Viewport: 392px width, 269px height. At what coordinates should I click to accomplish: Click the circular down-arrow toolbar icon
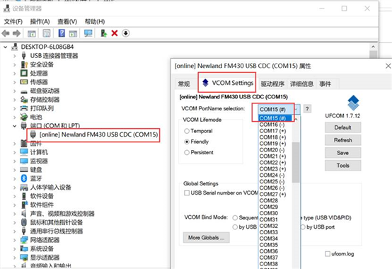(x=125, y=33)
